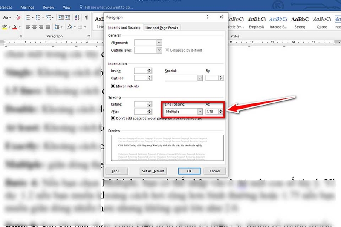Open the Review ribbon tab

pyautogui.click(x=48, y=7)
